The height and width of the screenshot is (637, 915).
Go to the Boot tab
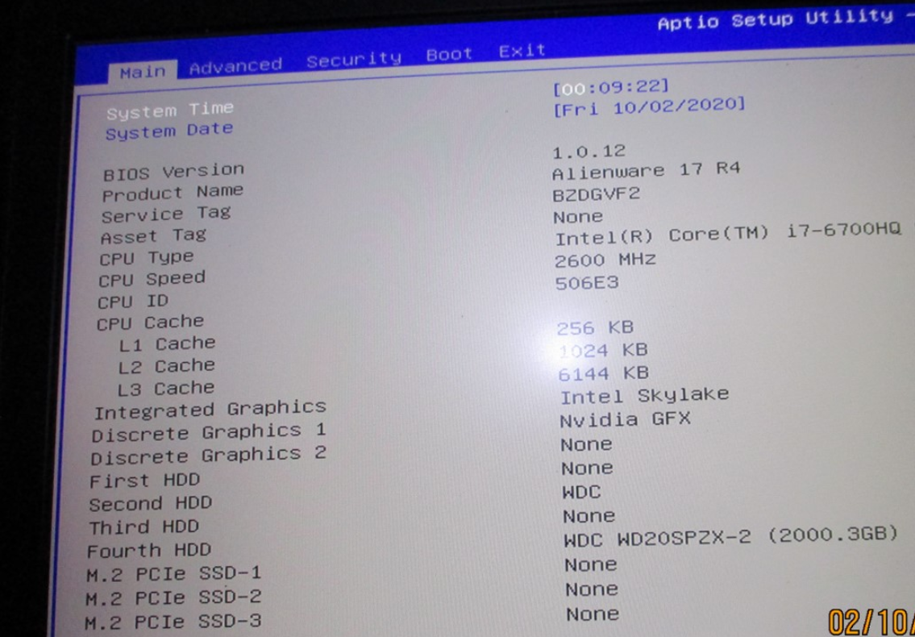pyautogui.click(x=449, y=55)
